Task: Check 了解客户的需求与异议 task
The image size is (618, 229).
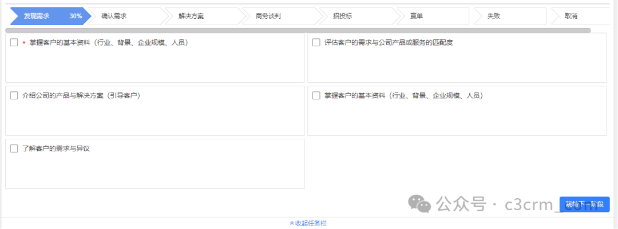Action: point(14,148)
